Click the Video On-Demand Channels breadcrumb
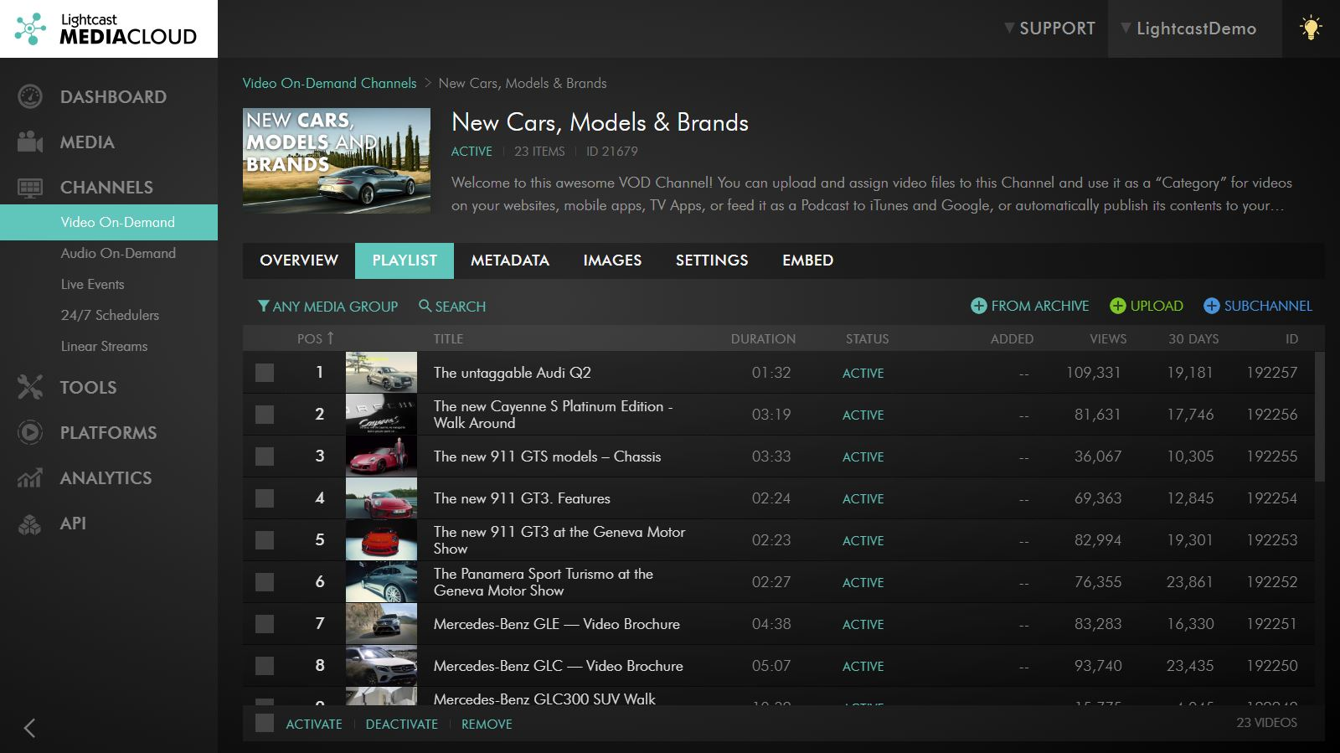 329,83
